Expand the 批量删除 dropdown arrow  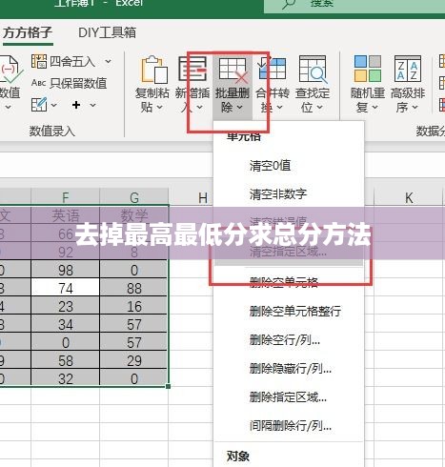pos(240,107)
